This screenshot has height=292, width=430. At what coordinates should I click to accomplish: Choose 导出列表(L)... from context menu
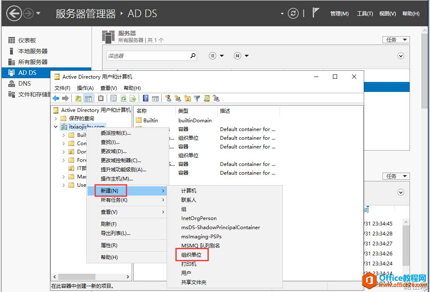(x=127, y=233)
